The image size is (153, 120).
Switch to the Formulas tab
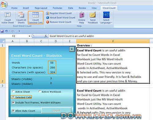(58, 8)
